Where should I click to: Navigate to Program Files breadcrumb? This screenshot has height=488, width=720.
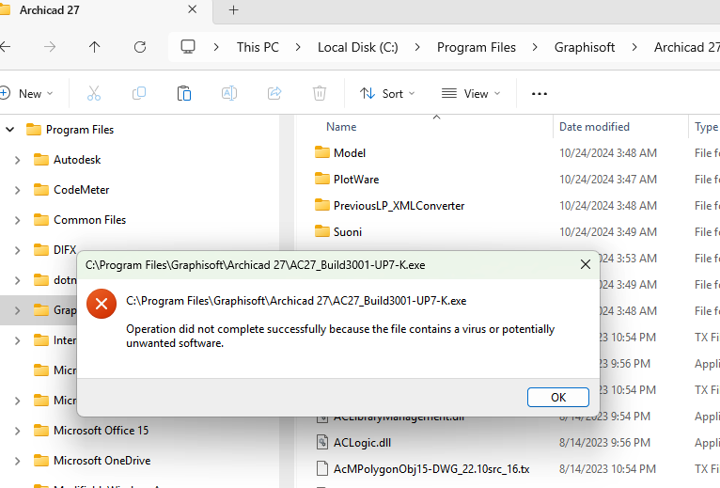(477, 47)
